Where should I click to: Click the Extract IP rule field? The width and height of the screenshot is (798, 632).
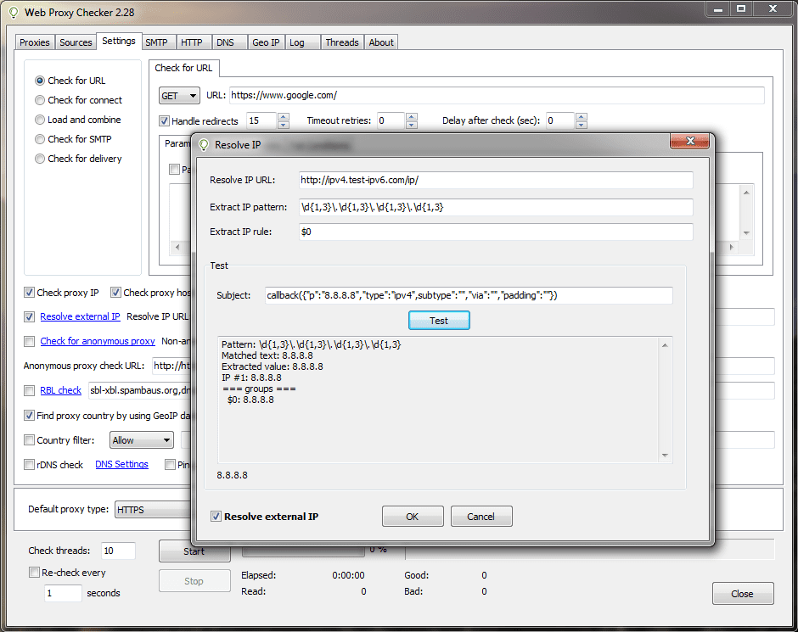click(x=496, y=232)
